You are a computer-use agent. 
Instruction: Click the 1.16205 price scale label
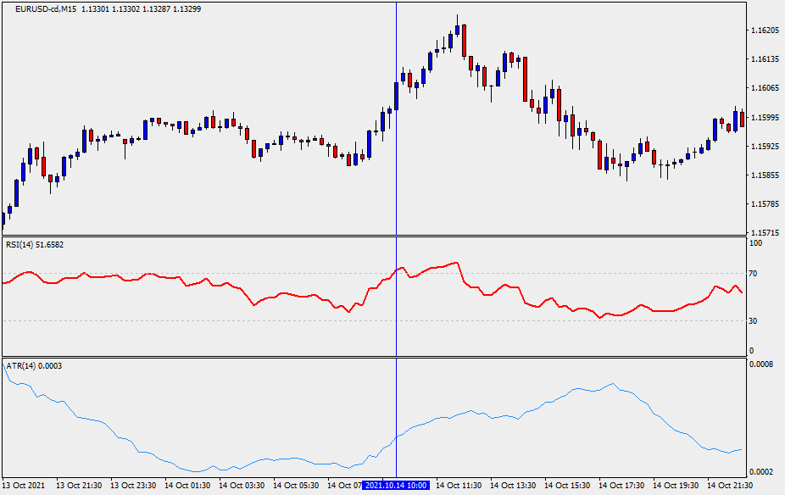coord(765,31)
